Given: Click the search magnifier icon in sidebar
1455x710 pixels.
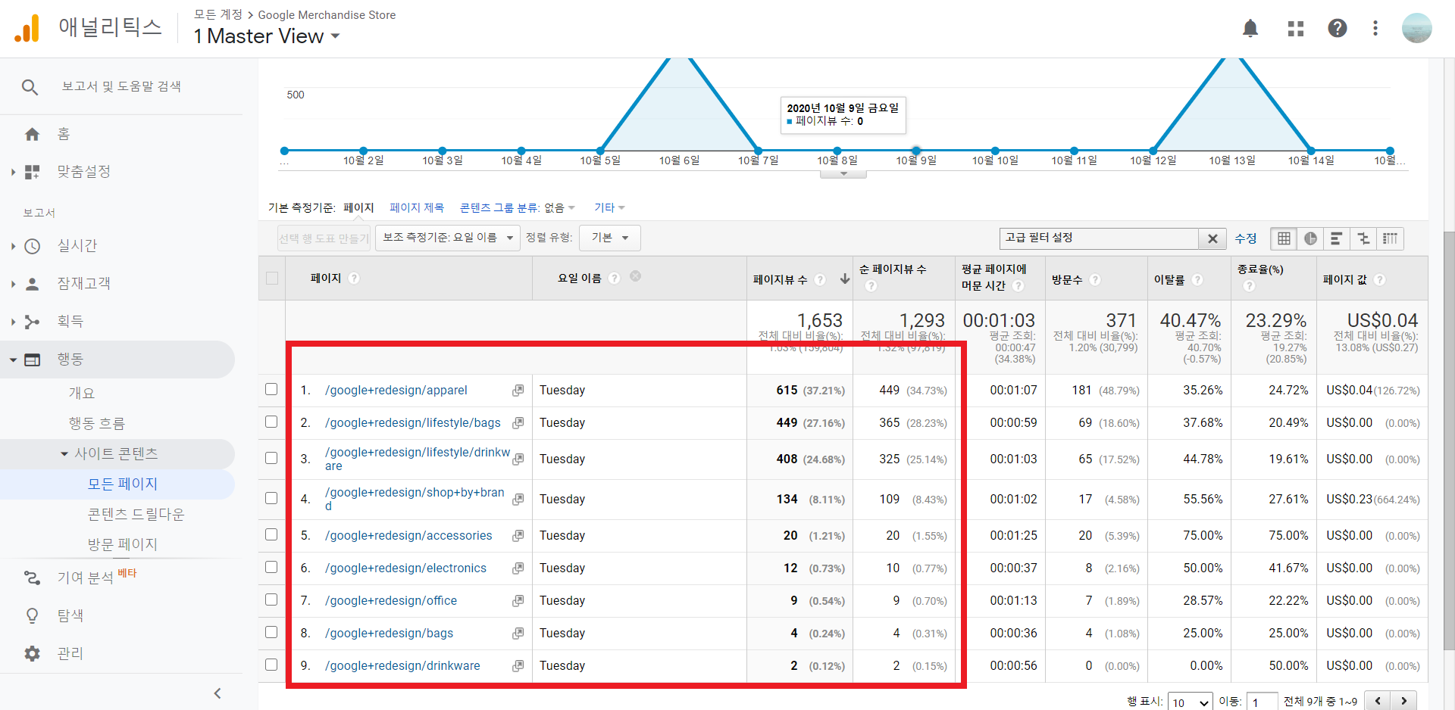Looking at the screenshot, I should click(x=30, y=87).
